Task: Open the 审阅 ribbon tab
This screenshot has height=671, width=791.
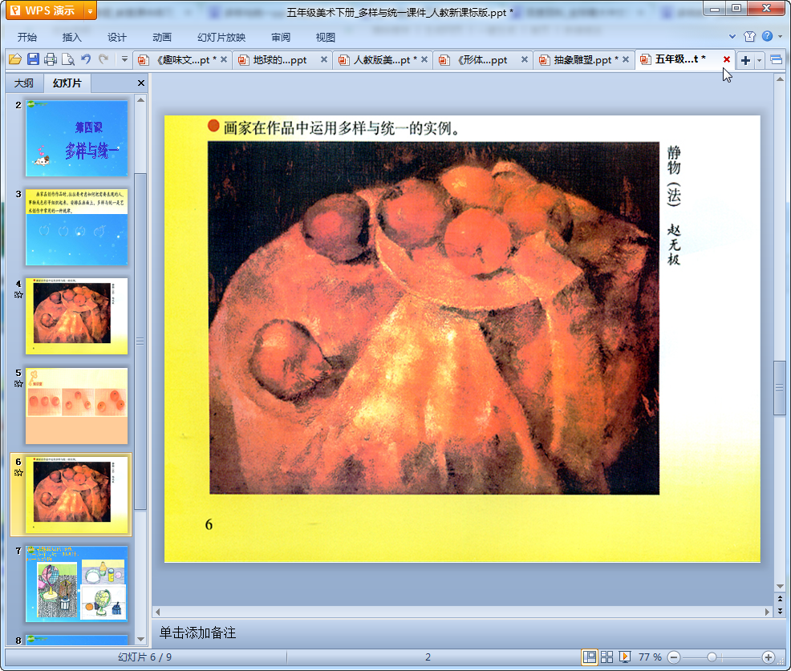Action: coord(281,38)
